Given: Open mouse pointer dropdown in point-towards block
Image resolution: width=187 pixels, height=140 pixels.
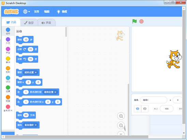Looking at the screenshot, I should tap(31, 125).
